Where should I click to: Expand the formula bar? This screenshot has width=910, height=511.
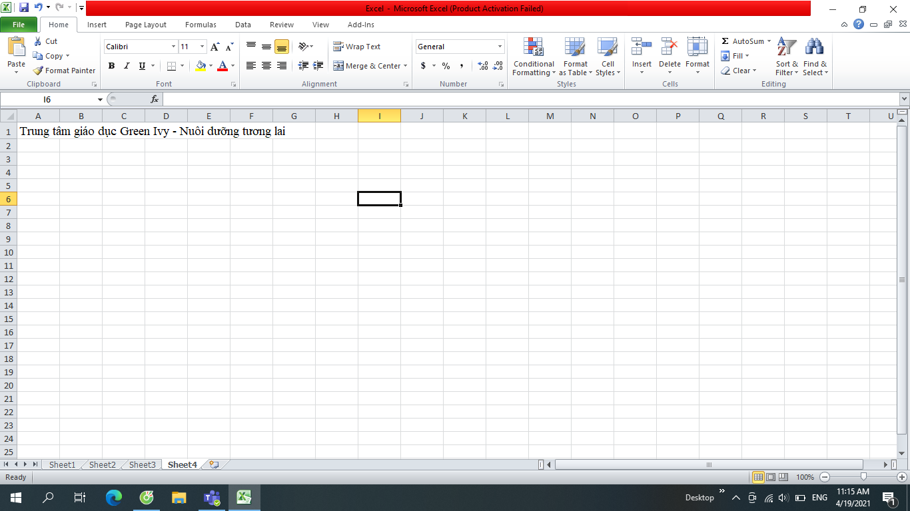[x=904, y=99]
